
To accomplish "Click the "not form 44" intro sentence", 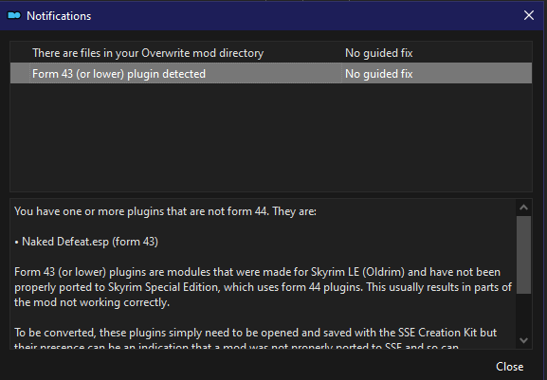I will pyautogui.click(x=165, y=211).
